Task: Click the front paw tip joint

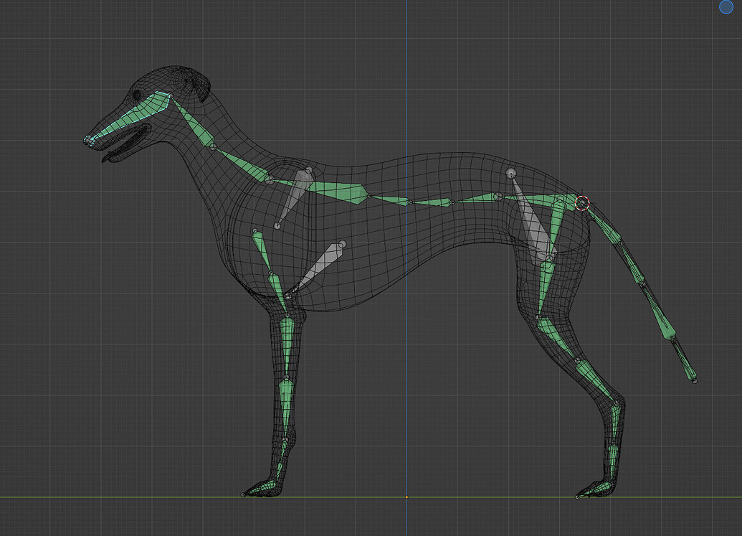Action: pyautogui.click(x=243, y=494)
